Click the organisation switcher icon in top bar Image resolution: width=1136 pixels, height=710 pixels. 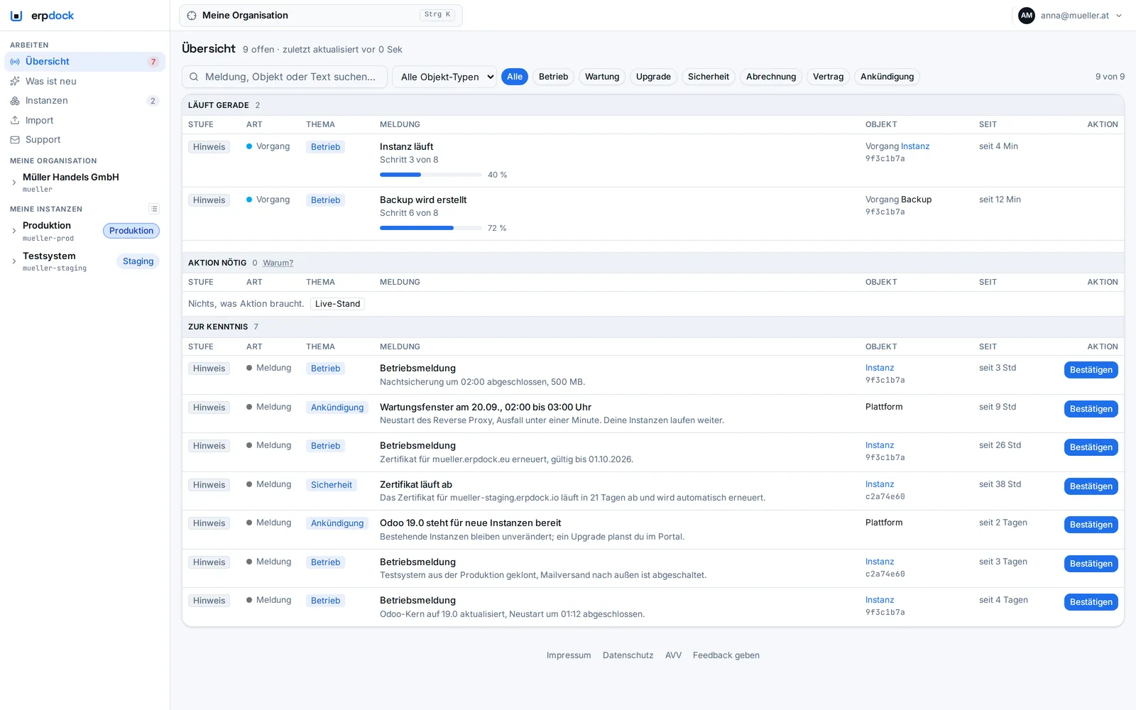click(192, 16)
